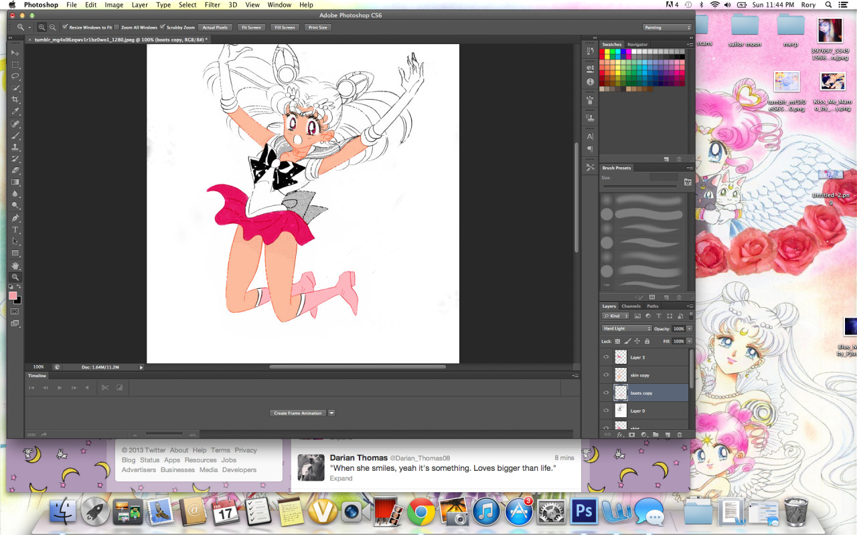The image size is (857, 535).
Task: Click the Split at Playhead scissors icon
Action: coord(105,387)
